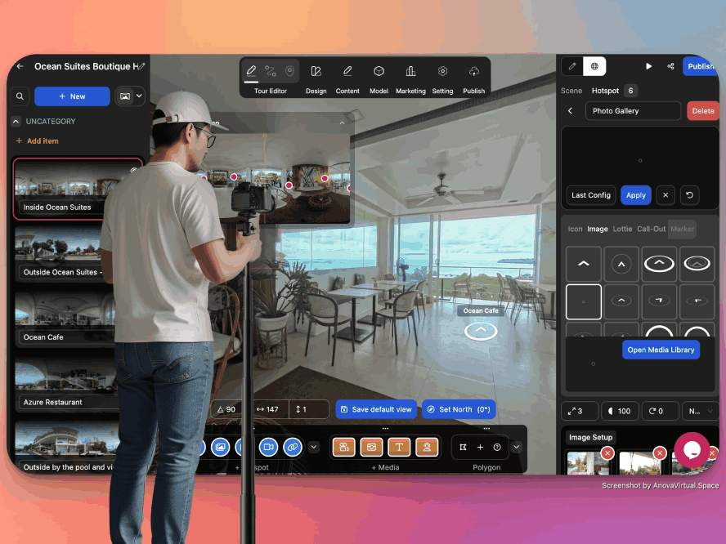The image size is (726, 544).
Task: Click Save default view
Action: click(x=376, y=409)
